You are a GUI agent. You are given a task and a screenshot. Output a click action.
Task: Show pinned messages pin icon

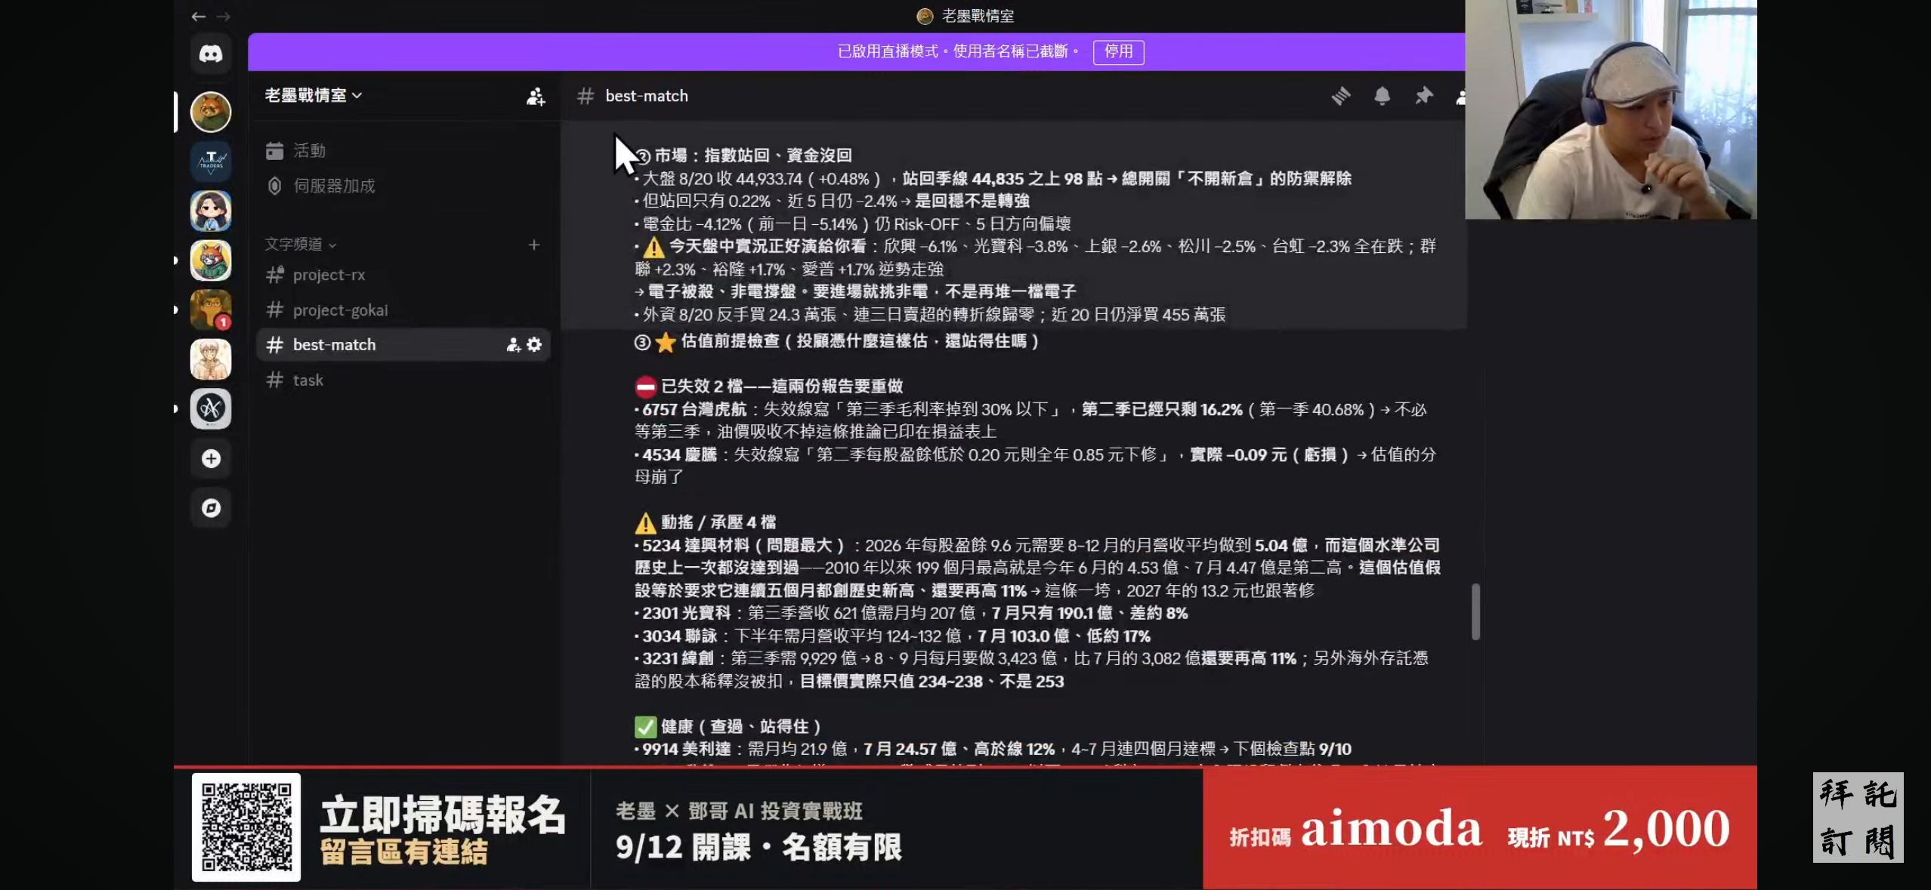(x=1423, y=96)
